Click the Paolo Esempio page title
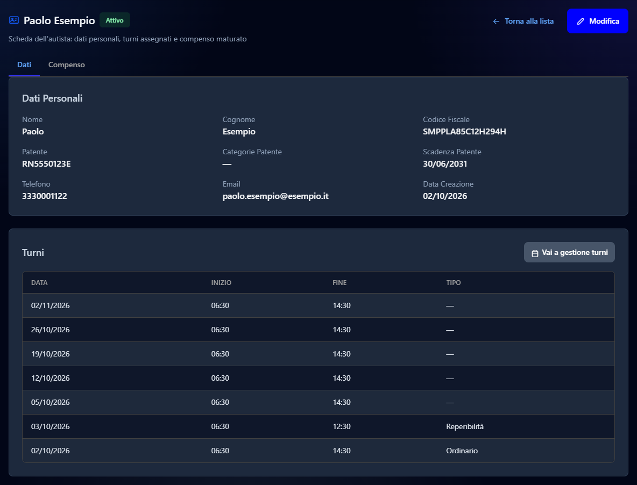637x485 pixels. click(x=59, y=20)
